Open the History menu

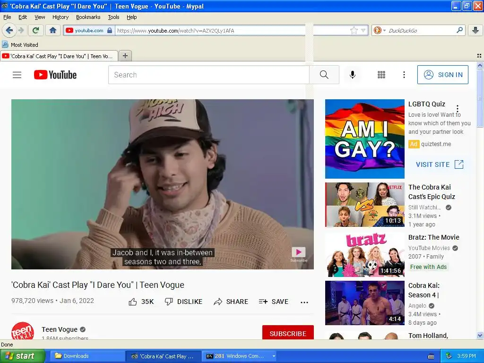(x=60, y=17)
